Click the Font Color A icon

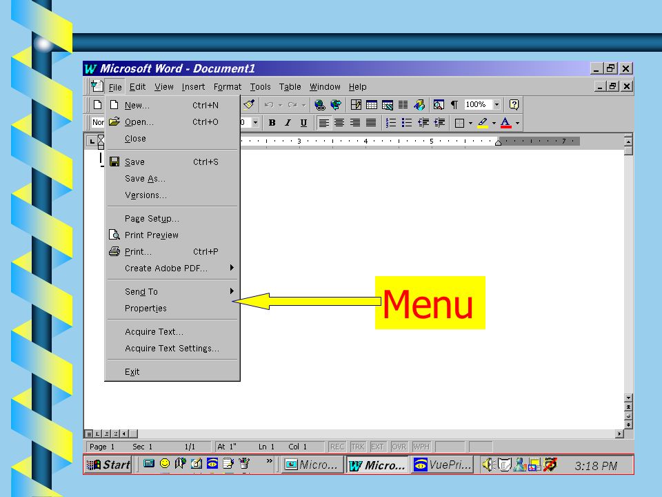(505, 123)
